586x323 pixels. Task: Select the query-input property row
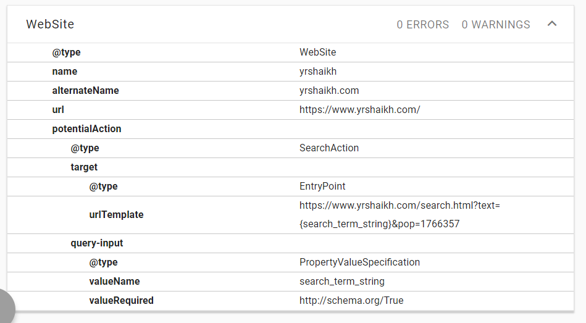pos(97,243)
